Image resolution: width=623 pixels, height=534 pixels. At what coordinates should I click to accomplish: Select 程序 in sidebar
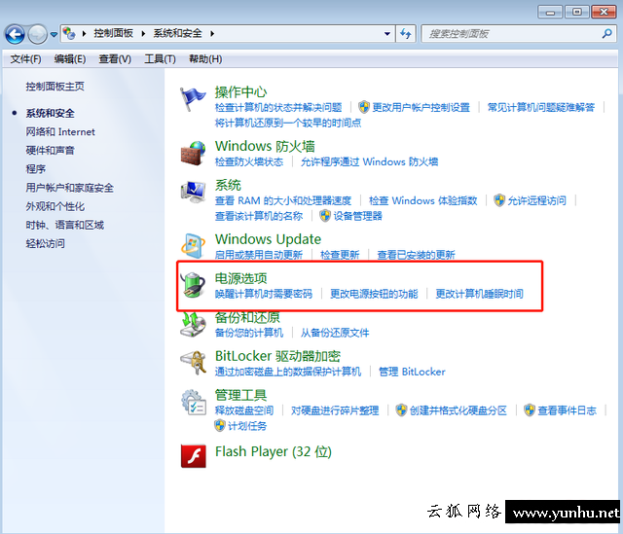coord(36,169)
